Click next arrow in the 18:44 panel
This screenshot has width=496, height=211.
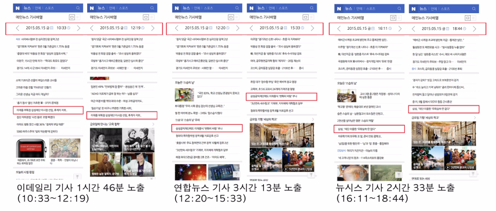(x=475, y=29)
